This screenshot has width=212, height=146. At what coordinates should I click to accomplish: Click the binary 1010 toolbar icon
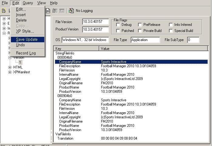click(48, 11)
